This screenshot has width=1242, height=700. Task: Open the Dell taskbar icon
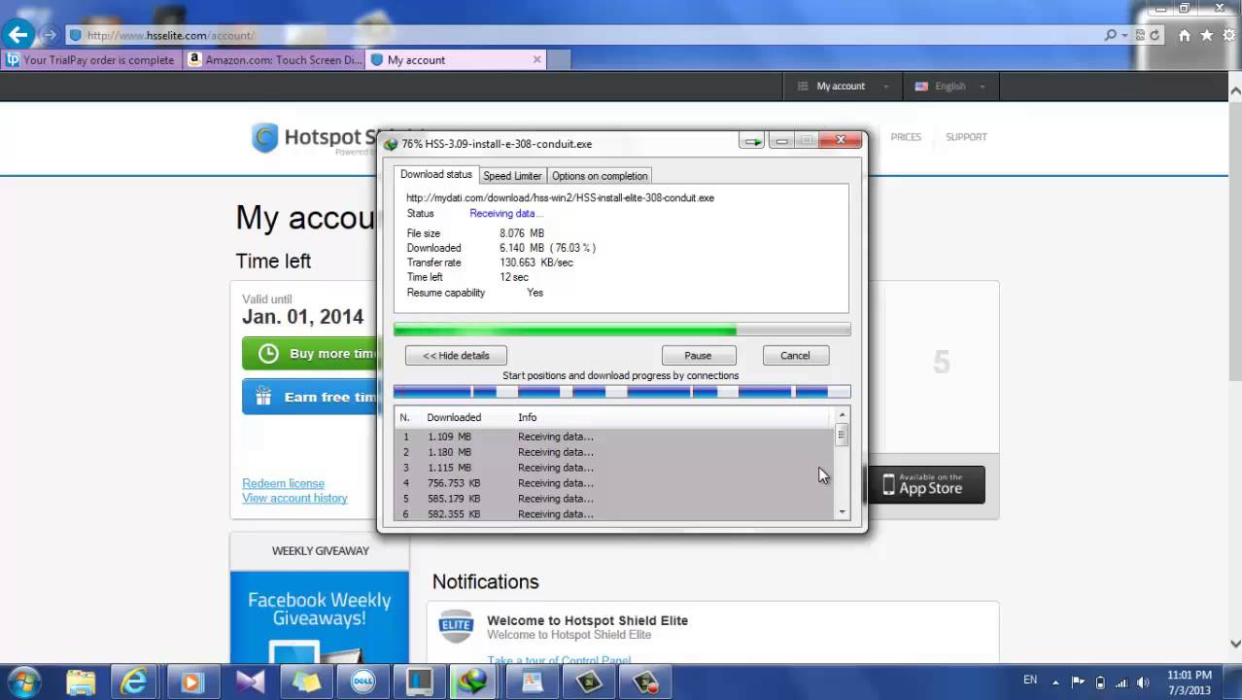[363, 682]
